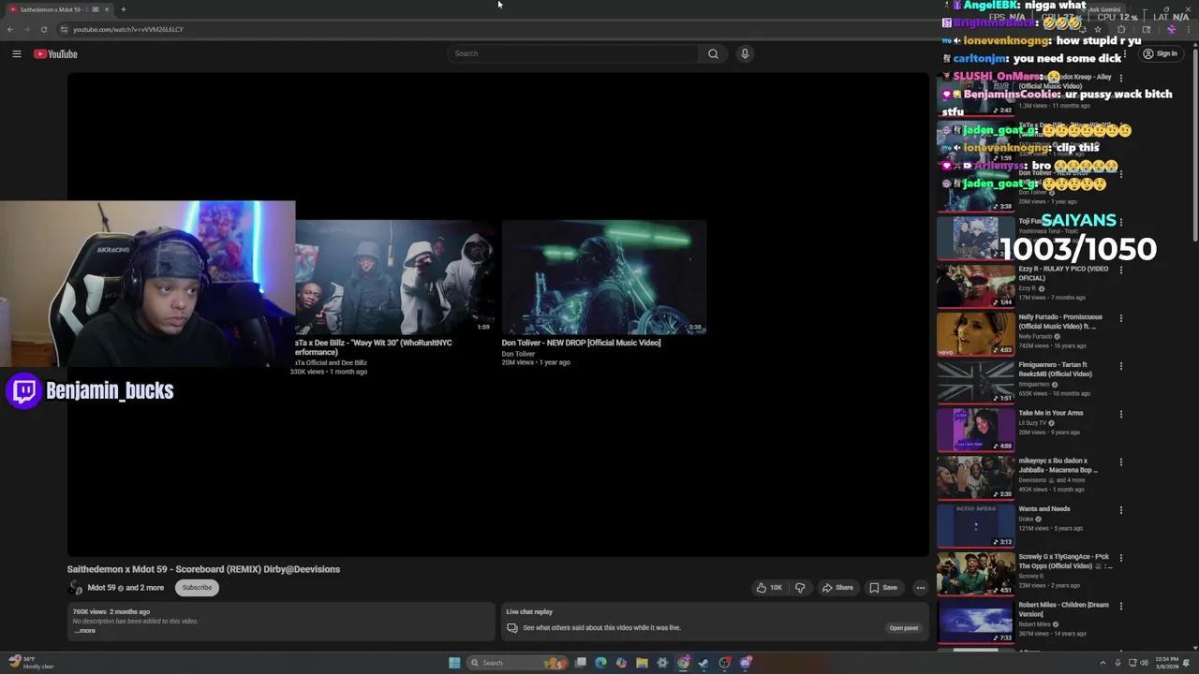Open options menu for Macarena Bop video

click(x=1120, y=462)
